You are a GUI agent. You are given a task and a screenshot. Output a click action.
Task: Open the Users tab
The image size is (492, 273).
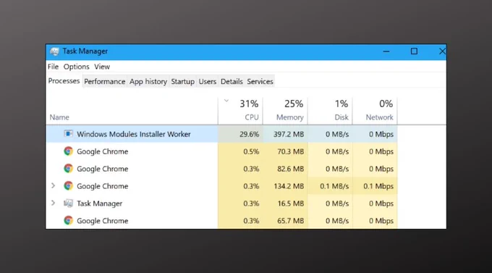click(208, 81)
